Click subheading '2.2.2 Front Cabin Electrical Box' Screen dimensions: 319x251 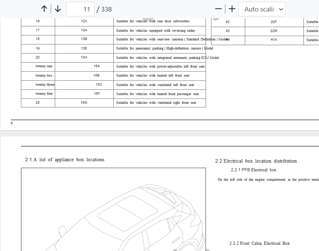[x=259, y=243]
